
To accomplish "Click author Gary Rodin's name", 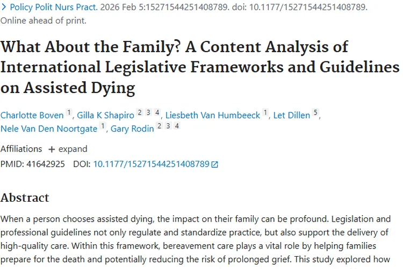I will pyautogui.click(x=132, y=129).
